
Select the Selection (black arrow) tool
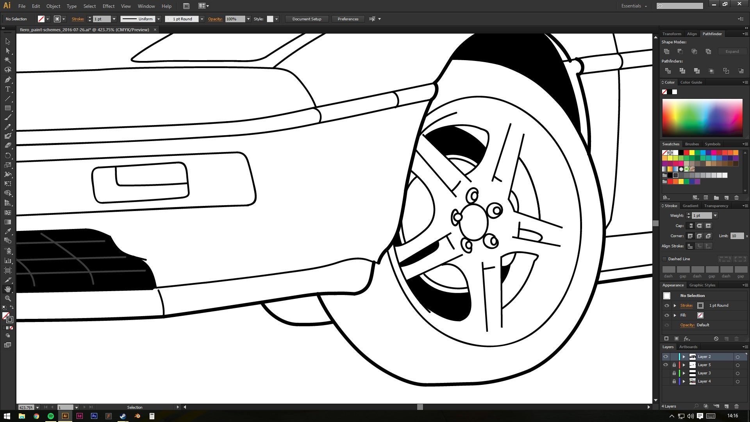(x=7, y=41)
